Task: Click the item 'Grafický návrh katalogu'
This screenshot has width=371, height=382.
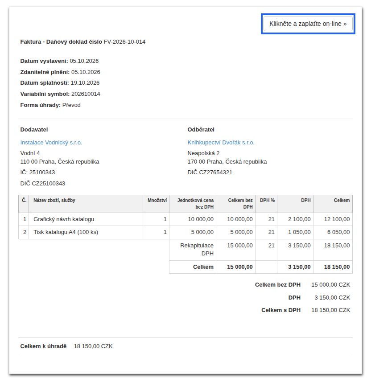Action: coord(64,219)
